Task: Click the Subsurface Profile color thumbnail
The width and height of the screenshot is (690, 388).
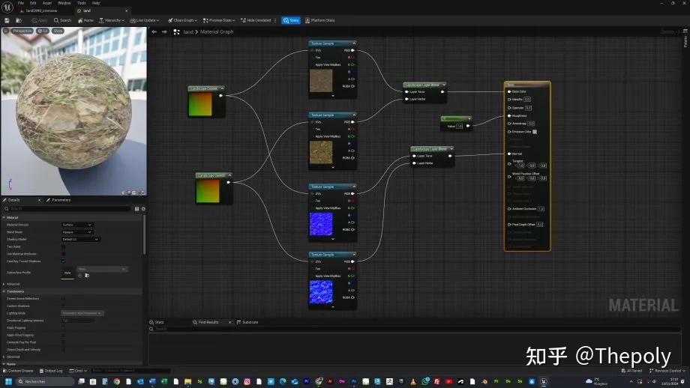Action: tap(67, 273)
